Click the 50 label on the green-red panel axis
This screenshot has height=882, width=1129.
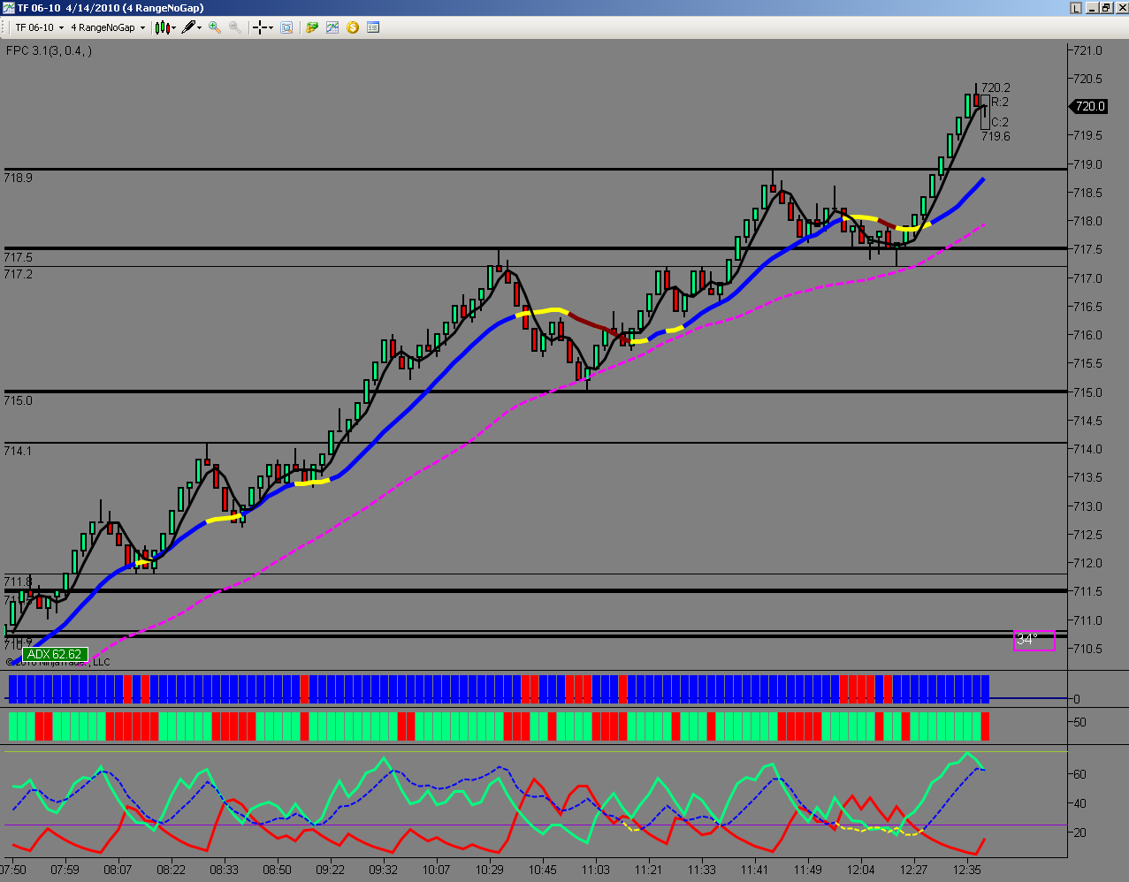1079,722
